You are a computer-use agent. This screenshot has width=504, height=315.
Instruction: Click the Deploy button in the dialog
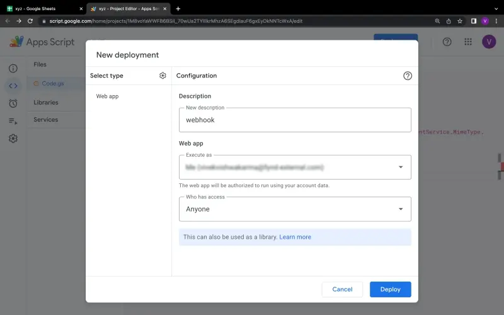(x=390, y=289)
